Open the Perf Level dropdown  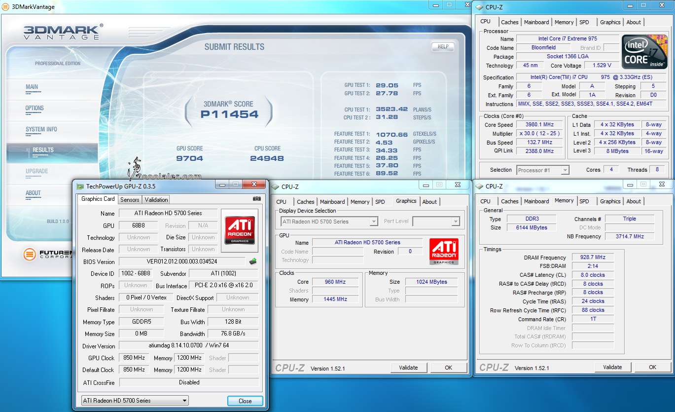click(x=436, y=222)
